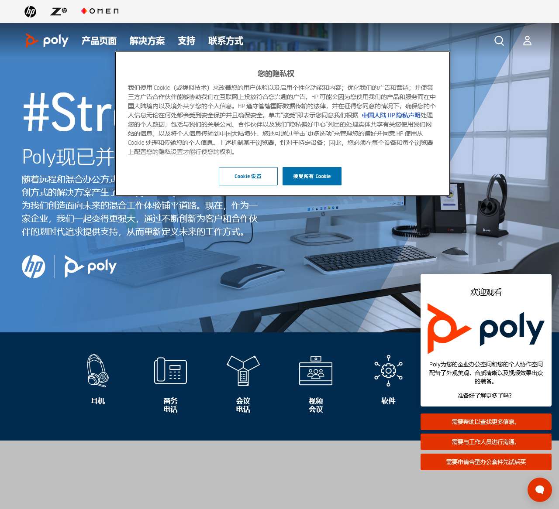Click the white HP logo in hero banner

[x=34, y=266]
